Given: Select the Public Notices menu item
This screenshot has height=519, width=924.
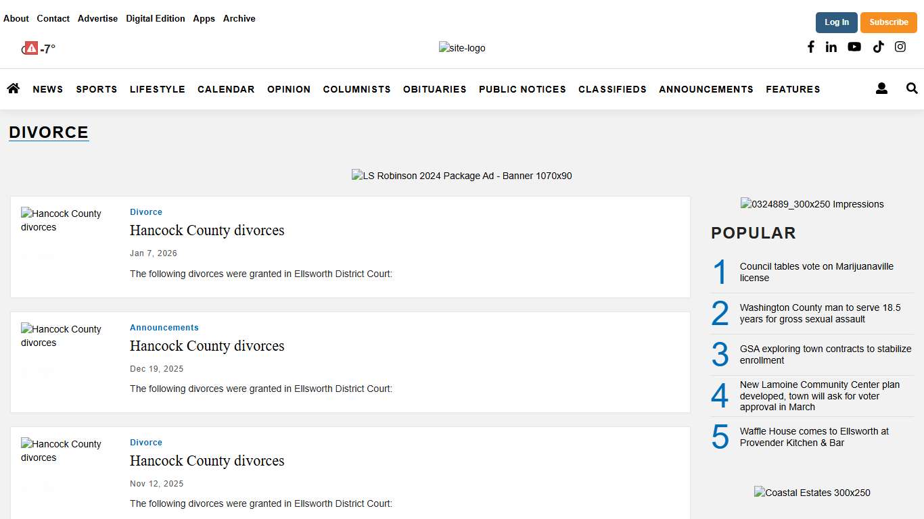Looking at the screenshot, I should pos(522,89).
